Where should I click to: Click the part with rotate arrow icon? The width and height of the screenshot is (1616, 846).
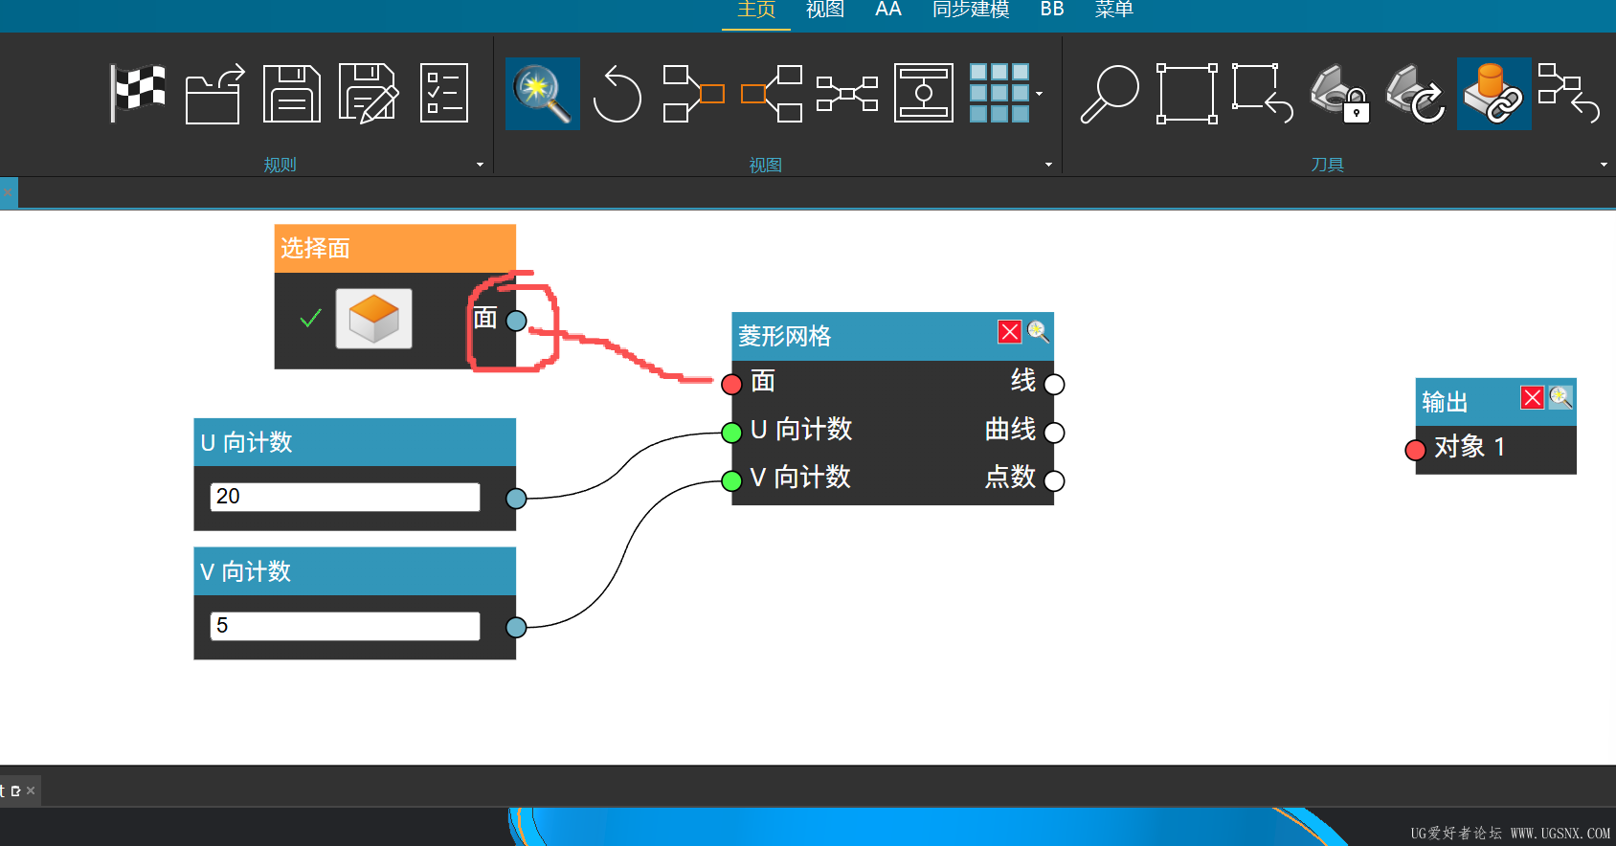[x=1416, y=94]
